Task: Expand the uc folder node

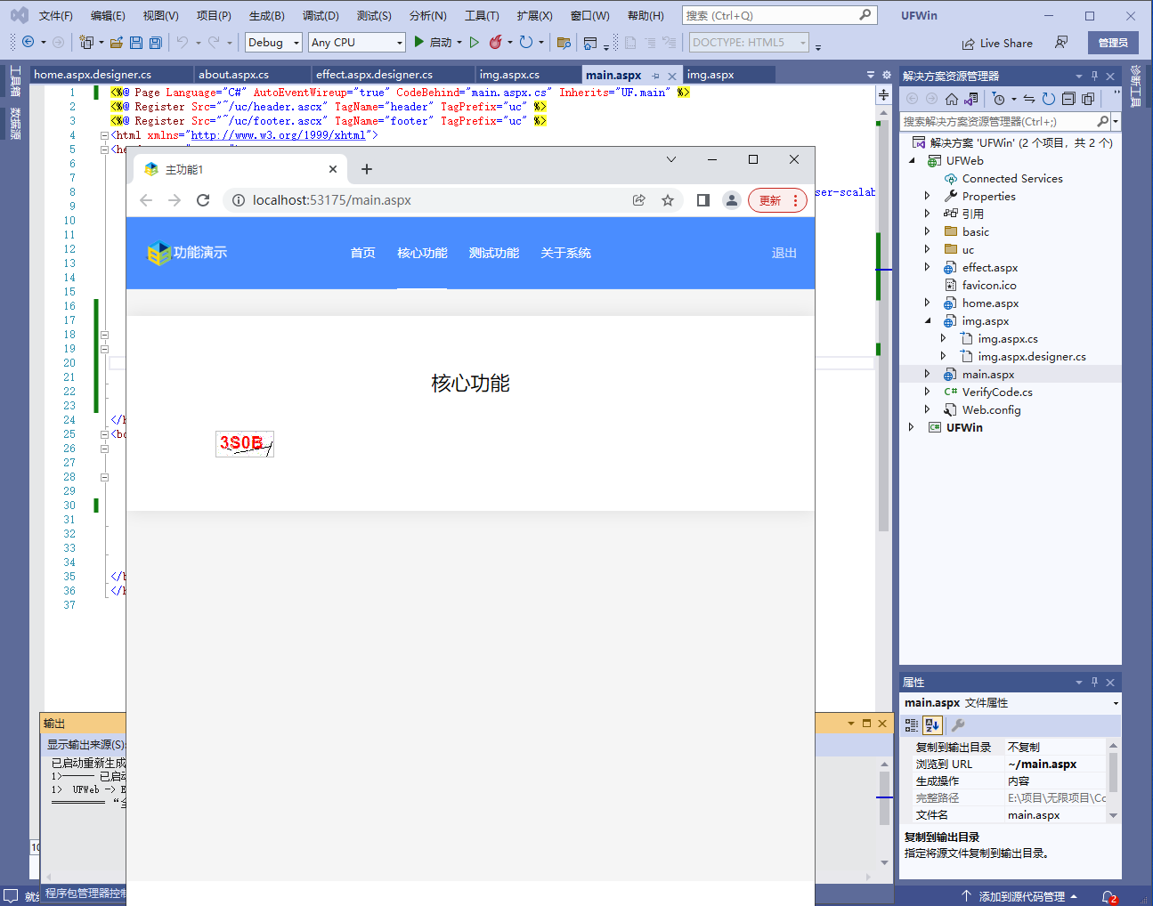Action: [927, 249]
